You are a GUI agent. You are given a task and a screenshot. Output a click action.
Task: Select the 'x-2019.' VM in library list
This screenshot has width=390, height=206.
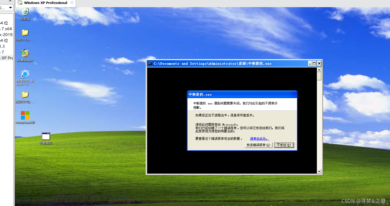7,34
